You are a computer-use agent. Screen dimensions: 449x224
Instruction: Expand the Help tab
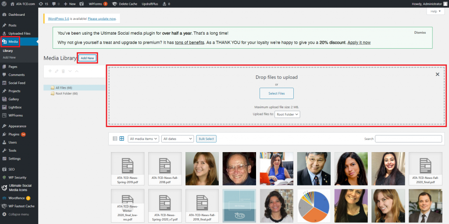click(x=435, y=11)
